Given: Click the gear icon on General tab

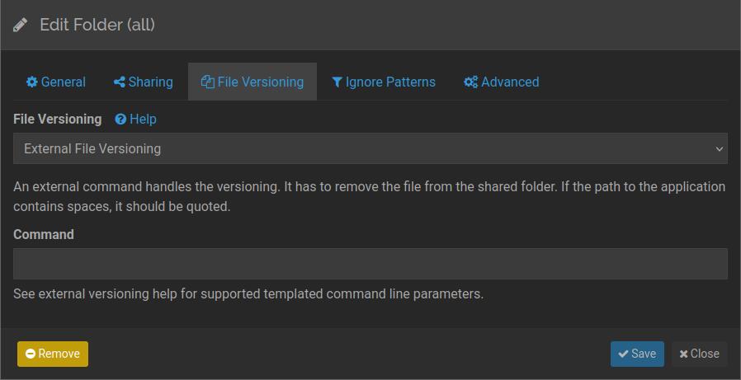Looking at the screenshot, I should 32,82.
